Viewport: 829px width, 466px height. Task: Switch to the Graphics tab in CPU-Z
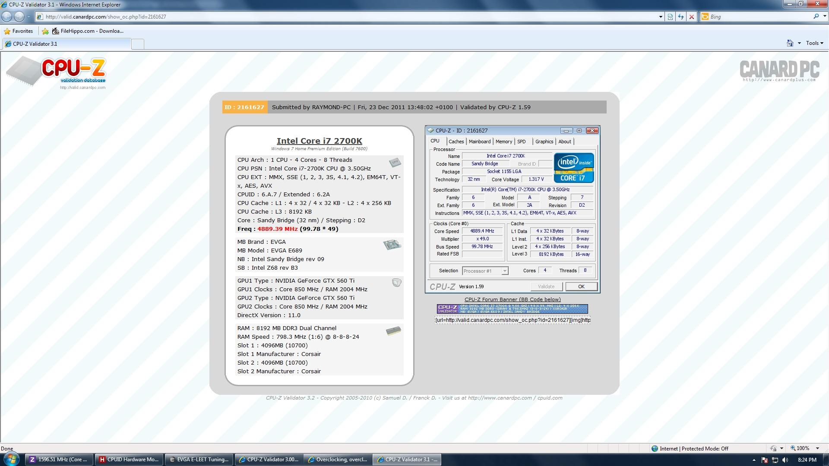[x=544, y=142]
